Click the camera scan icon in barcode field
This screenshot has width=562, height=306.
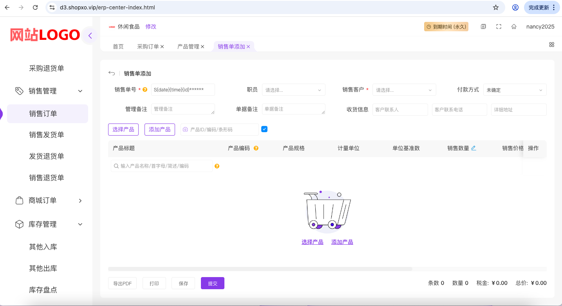[x=185, y=129]
